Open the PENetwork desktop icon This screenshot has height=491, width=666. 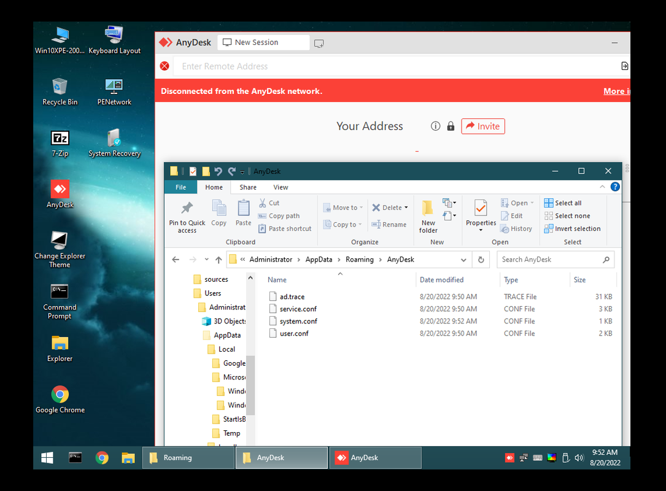pos(114,91)
